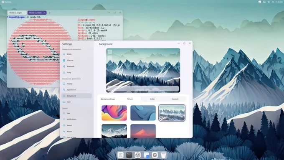Image resolution: width=284 pixels, height=160 pixels.
Task: Go to Sound settings
Action: coord(76,125)
